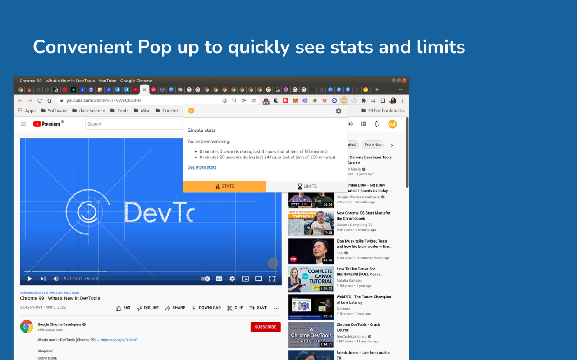This screenshot has width=577, height=360.
Task: Click the #DevTools hashtag link
Action: pos(72,293)
